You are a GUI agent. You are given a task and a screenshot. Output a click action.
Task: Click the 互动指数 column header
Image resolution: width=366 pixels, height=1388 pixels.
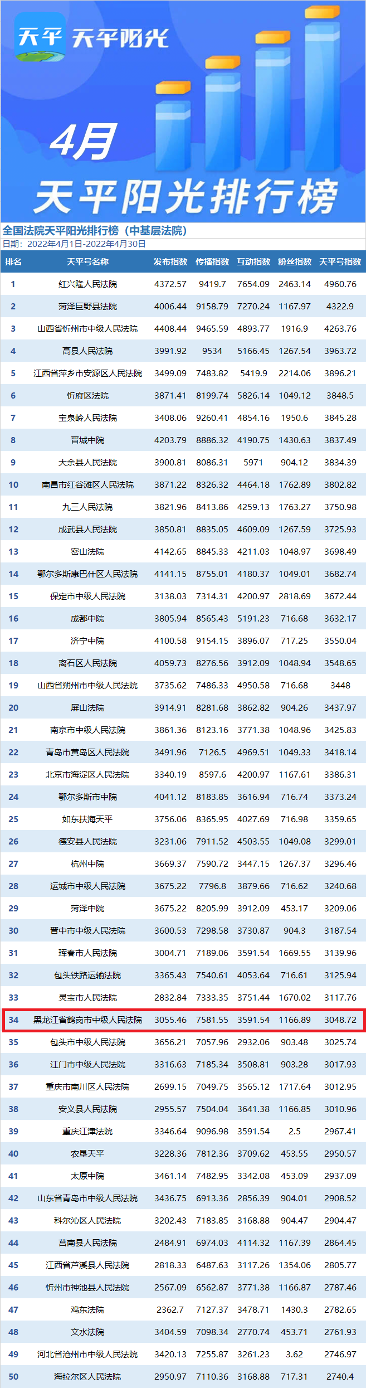(x=253, y=261)
